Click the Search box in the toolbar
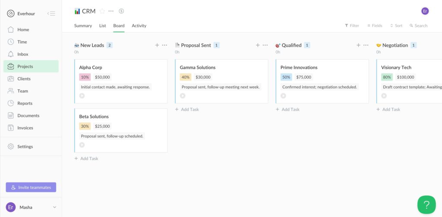Image resolution: width=442 pixels, height=217 pixels. pyautogui.click(x=419, y=25)
